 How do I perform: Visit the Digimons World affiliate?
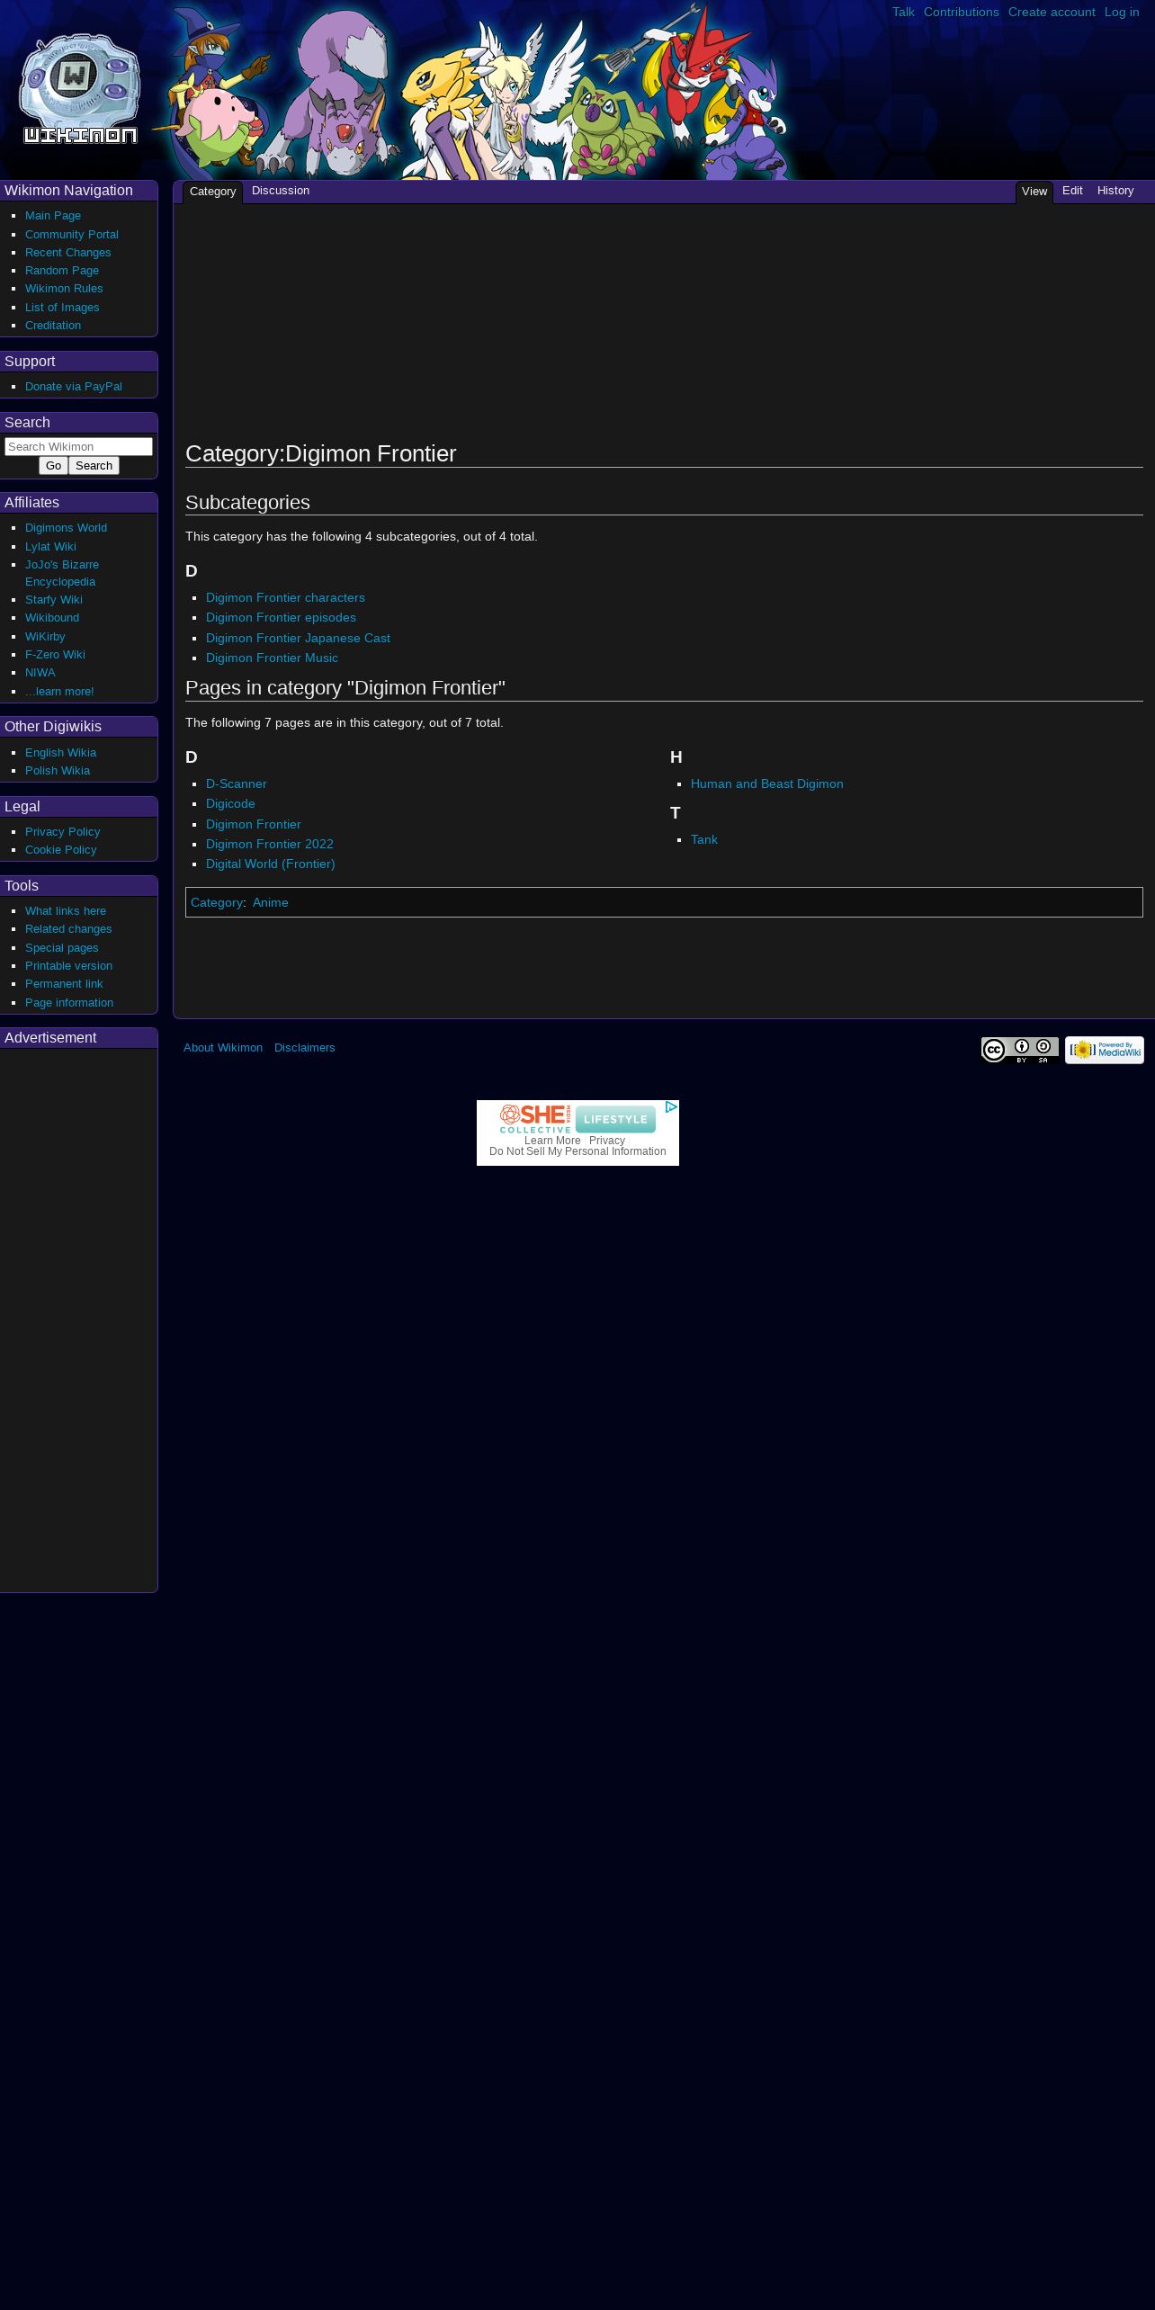(66, 528)
